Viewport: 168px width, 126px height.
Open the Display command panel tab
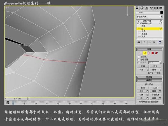156,8
